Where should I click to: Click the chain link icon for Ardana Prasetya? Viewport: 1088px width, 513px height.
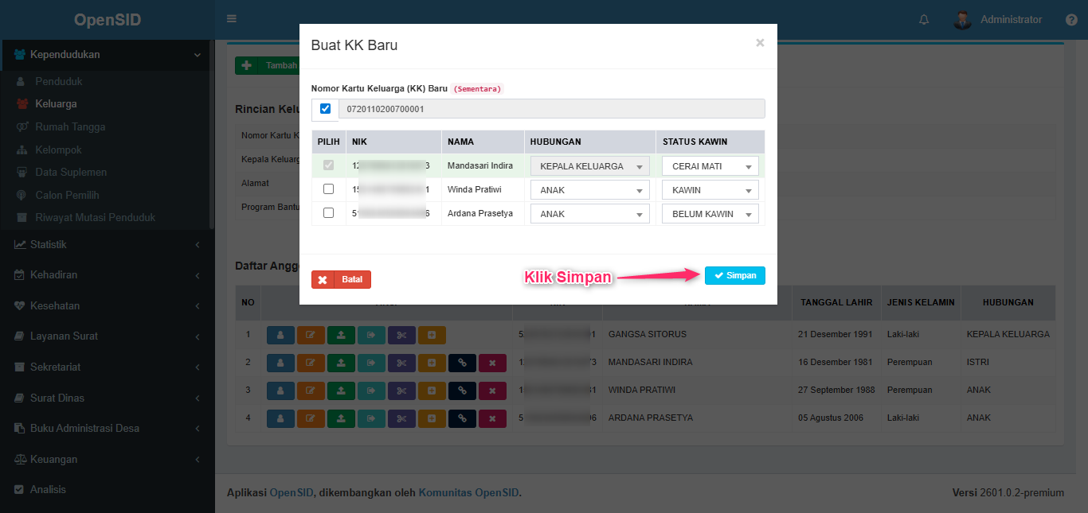(462, 418)
